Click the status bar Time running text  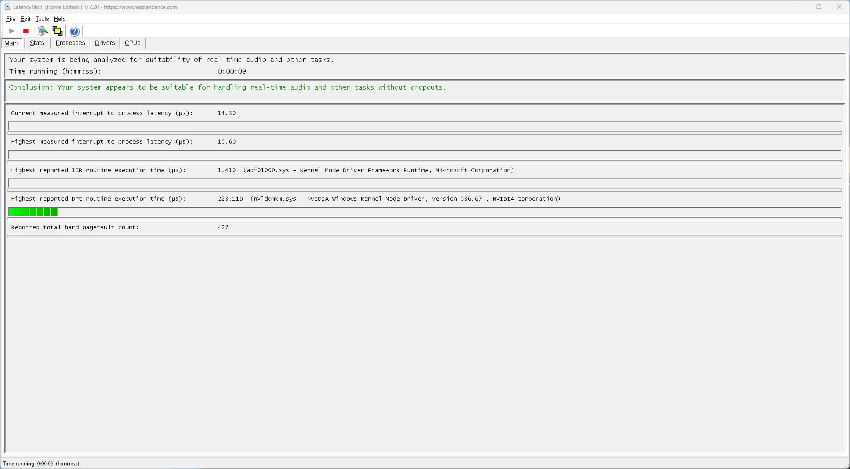click(41, 464)
